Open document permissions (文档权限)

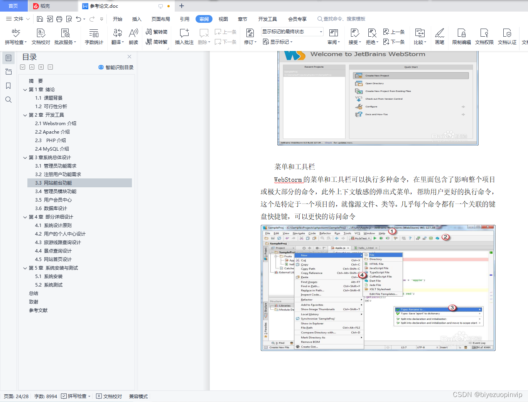[x=484, y=37]
